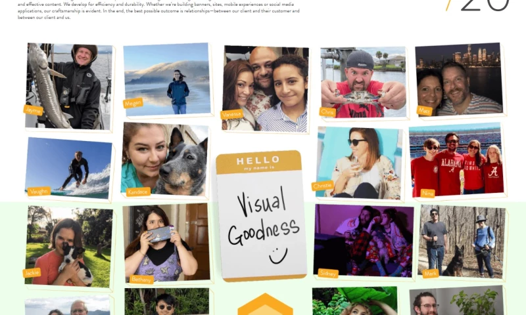Open Sidney's purple-lit couch photo
The width and height of the screenshot is (526, 315).
coord(364,241)
